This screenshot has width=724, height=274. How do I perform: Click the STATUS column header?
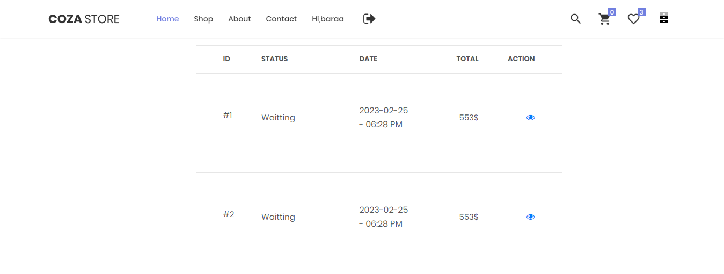275,59
